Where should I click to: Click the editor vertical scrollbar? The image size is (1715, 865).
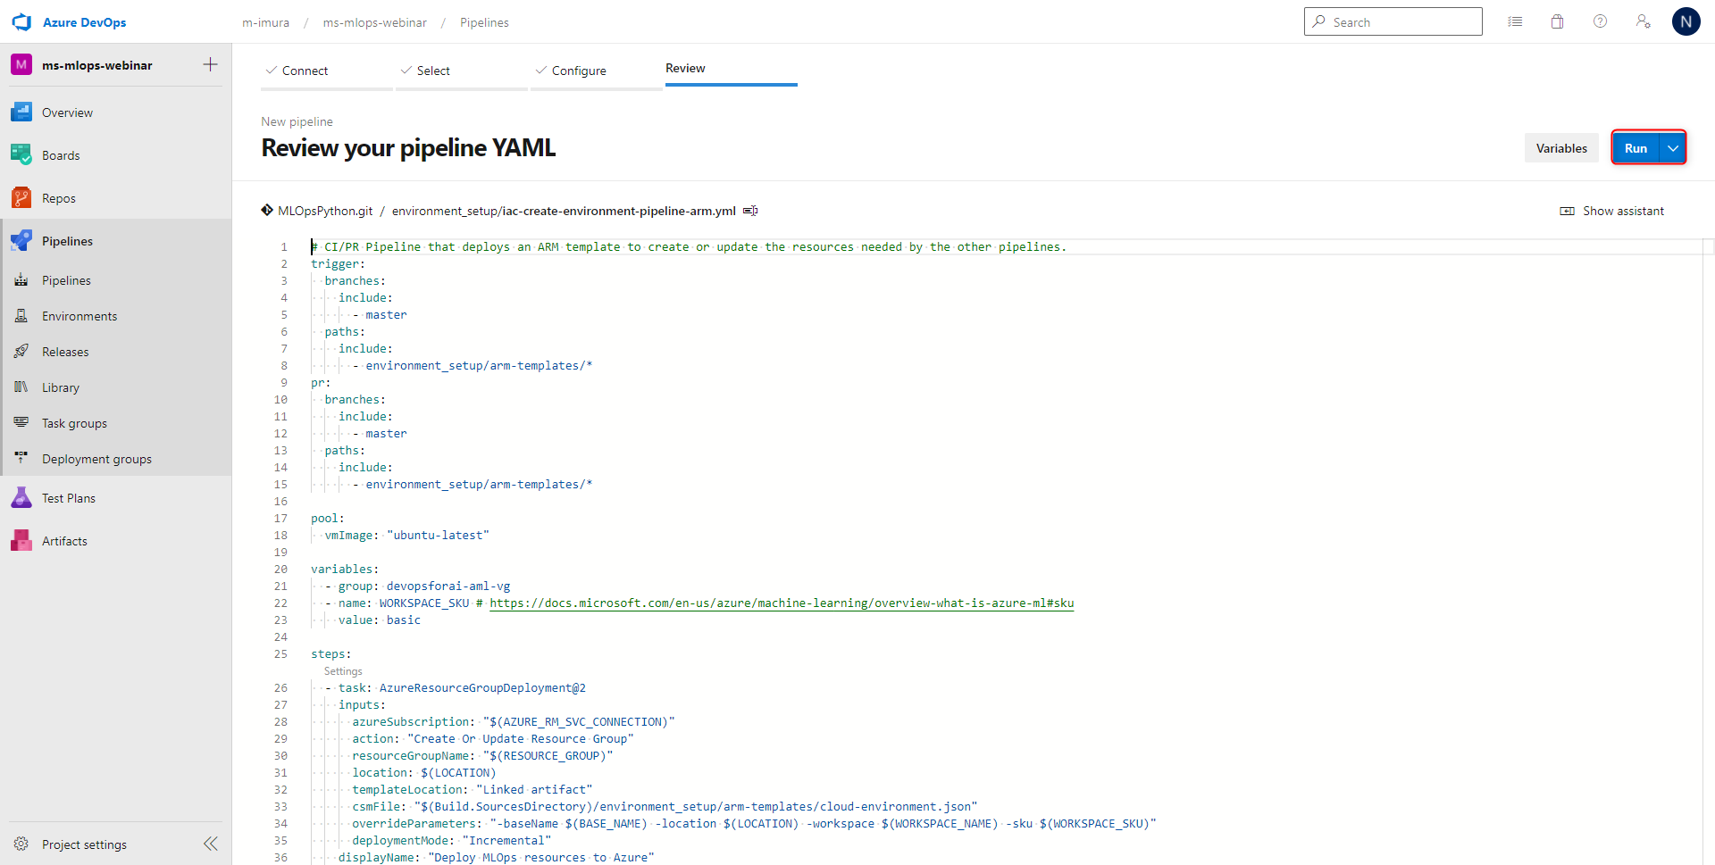(1708, 552)
